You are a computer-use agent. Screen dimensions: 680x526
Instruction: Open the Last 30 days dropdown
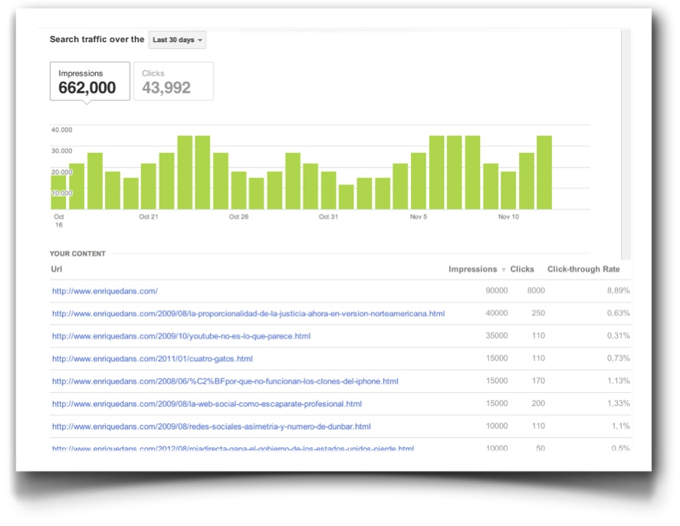[x=177, y=40]
